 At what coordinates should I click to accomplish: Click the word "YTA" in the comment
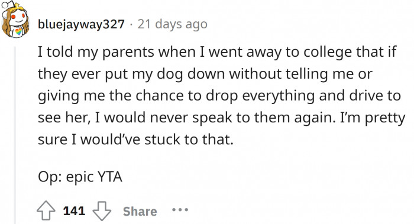pos(110,177)
